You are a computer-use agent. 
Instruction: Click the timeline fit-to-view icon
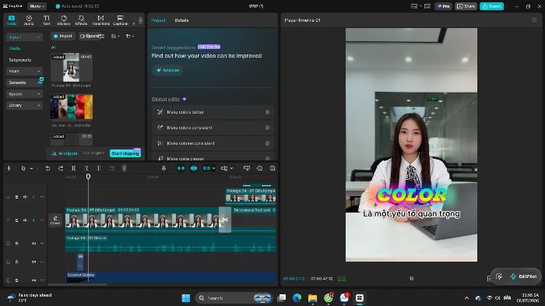click(272, 168)
